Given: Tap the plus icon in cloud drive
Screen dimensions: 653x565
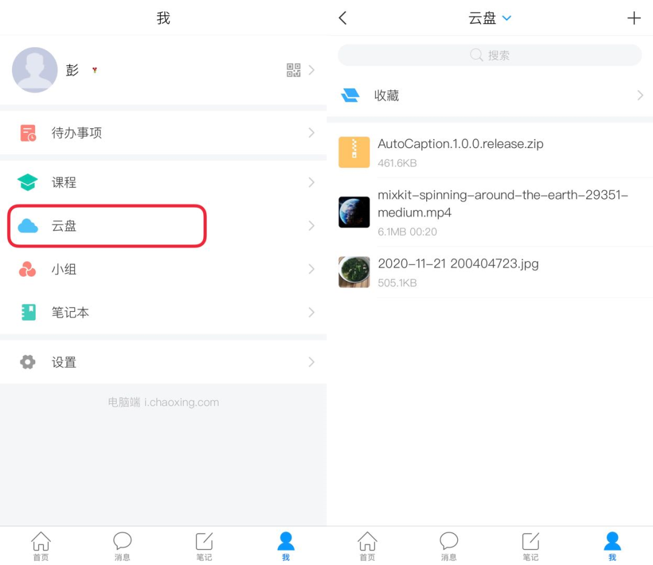Looking at the screenshot, I should coord(634,18).
